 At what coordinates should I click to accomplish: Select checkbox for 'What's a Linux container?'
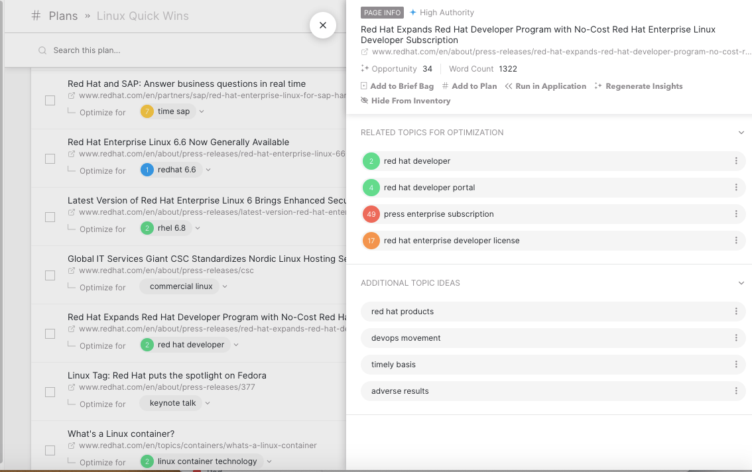pyautogui.click(x=50, y=450)
